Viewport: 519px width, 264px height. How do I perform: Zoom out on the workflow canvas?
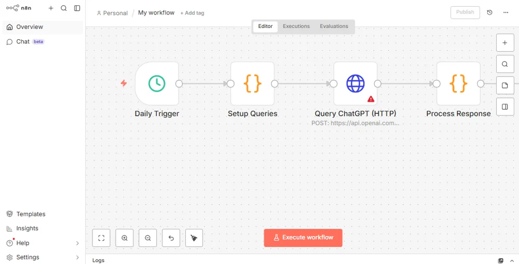pyautogui.click(x=148, y=238)
